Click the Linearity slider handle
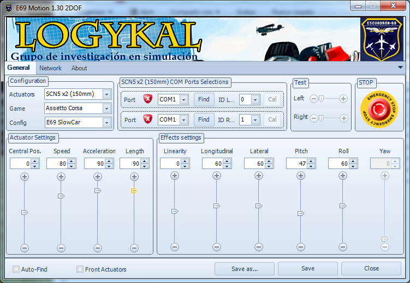The width and height of the screenshot is (410, 283). tap(175, 211)
